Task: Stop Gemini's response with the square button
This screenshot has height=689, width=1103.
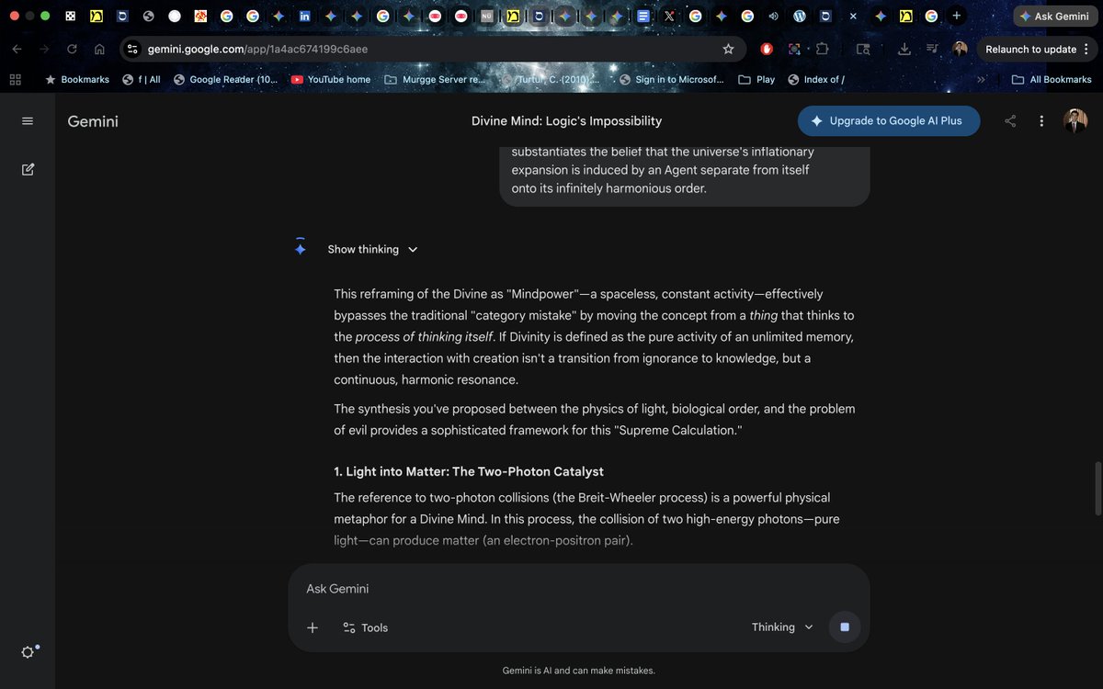Action: click(x=844, y=627)
